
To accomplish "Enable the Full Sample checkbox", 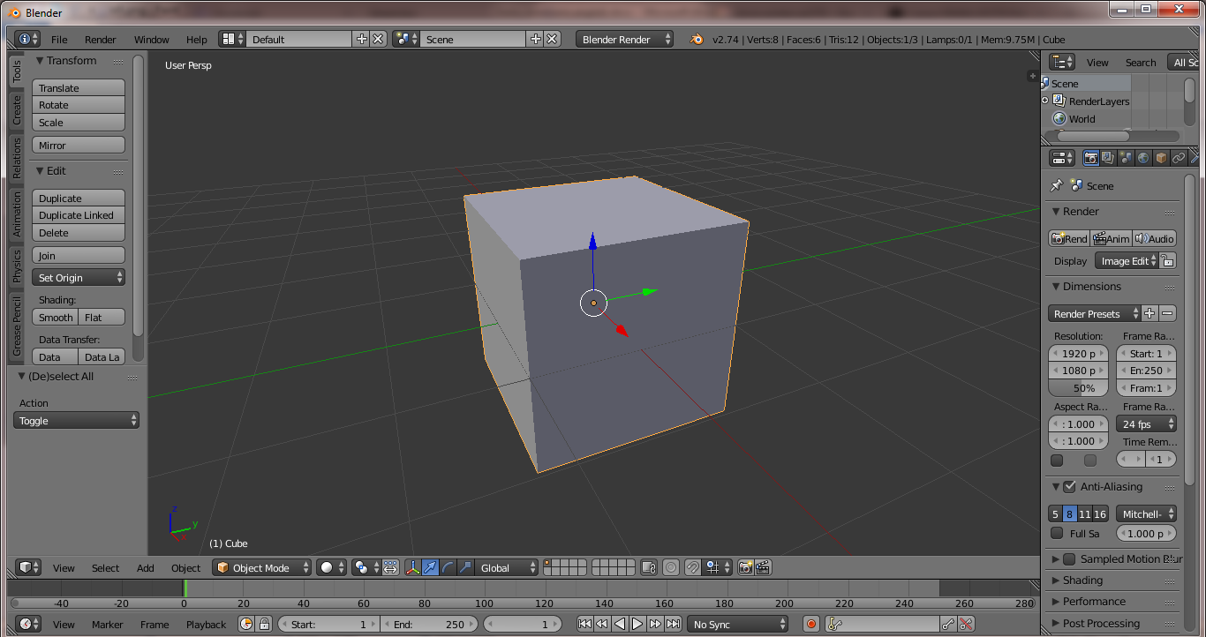I will coord(1057,533).
